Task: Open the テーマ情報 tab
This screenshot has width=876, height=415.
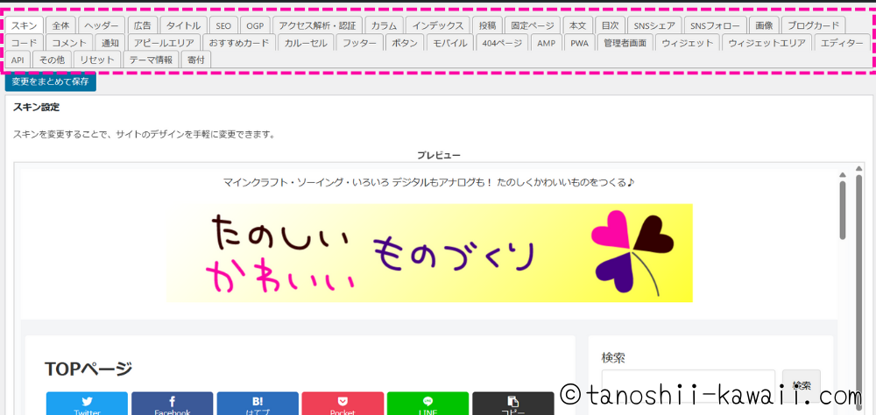Action: pyautogui.click(x=151, y=60)
